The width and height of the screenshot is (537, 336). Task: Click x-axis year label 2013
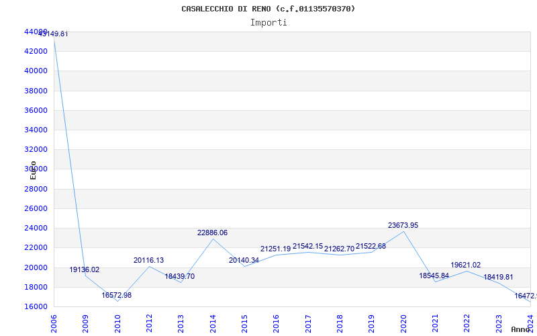[x=181, y=324]
